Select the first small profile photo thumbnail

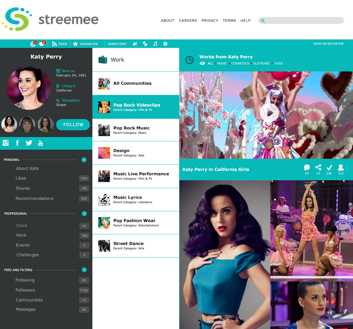(x=9, y=124)
